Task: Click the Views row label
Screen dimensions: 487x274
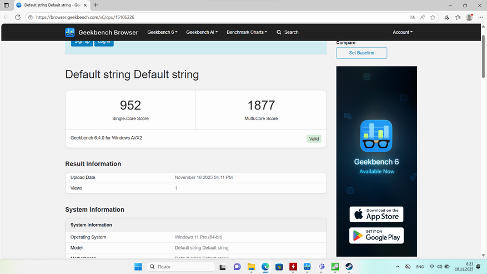Action: (77, 188)
